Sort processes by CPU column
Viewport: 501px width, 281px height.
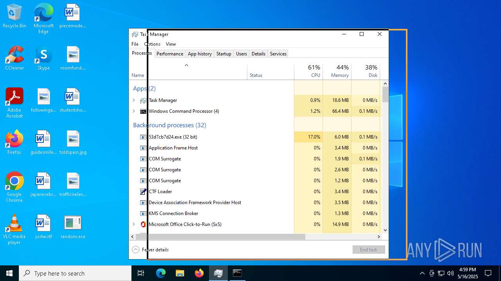[308, 71]
